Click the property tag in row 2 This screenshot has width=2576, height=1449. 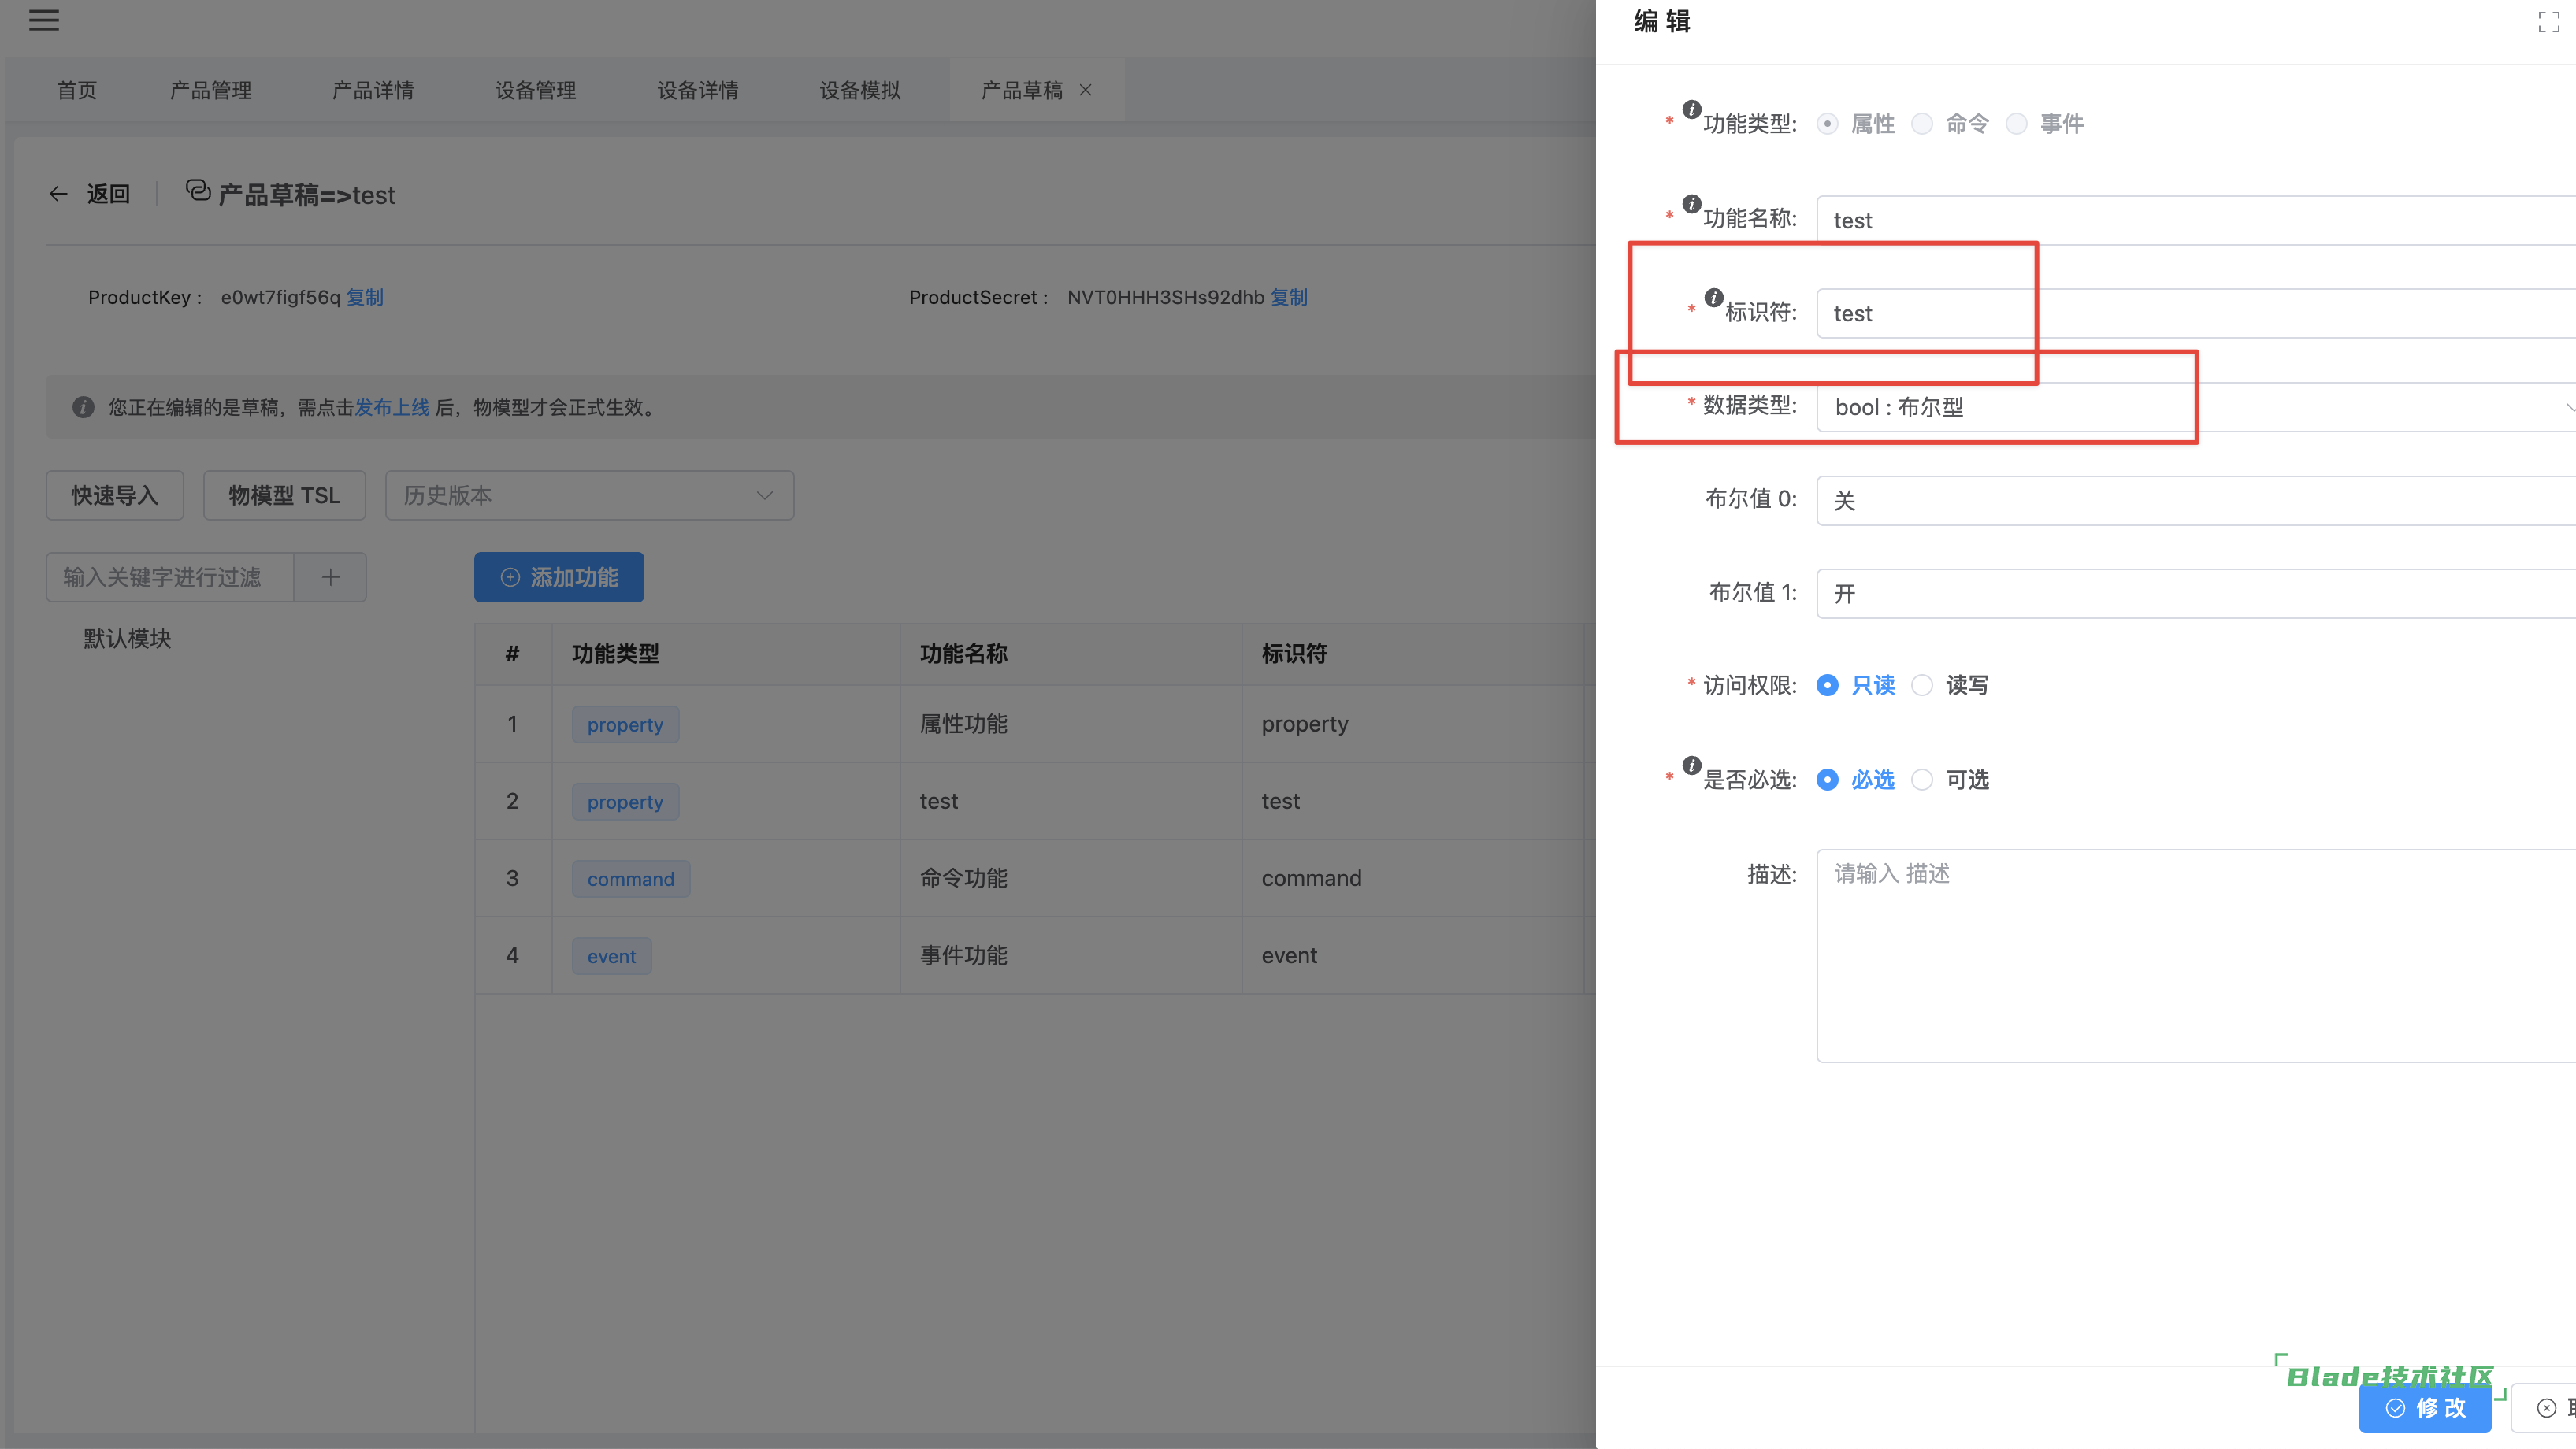tap(625, 801)
